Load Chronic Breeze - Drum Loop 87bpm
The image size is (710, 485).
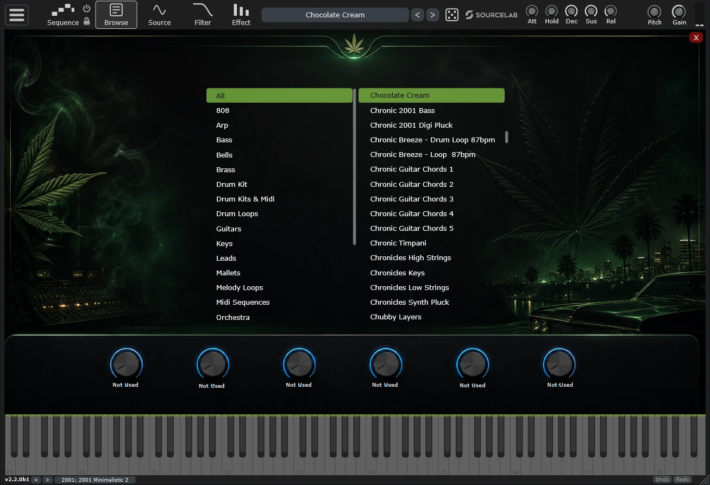pyautogui.click(x=431, y=140)
